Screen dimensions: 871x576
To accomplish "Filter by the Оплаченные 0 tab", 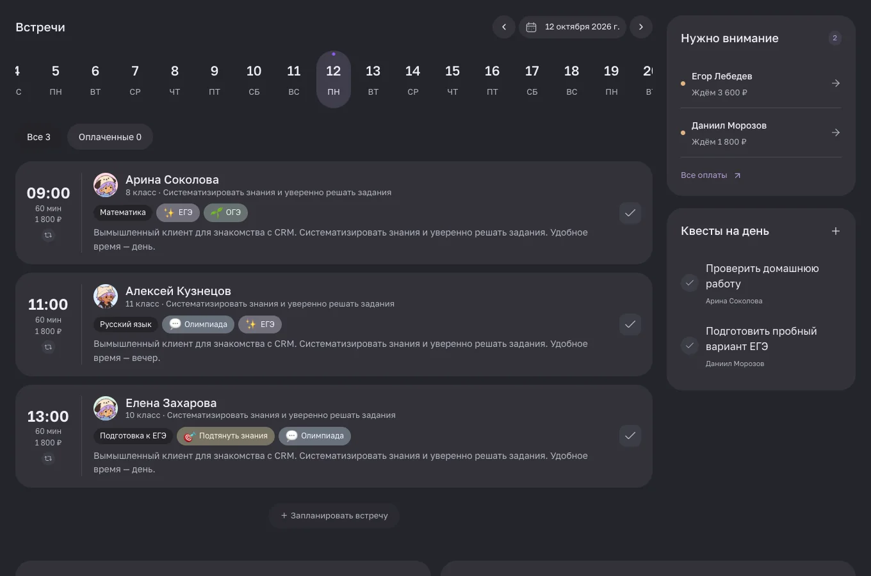I will [110, 137].
